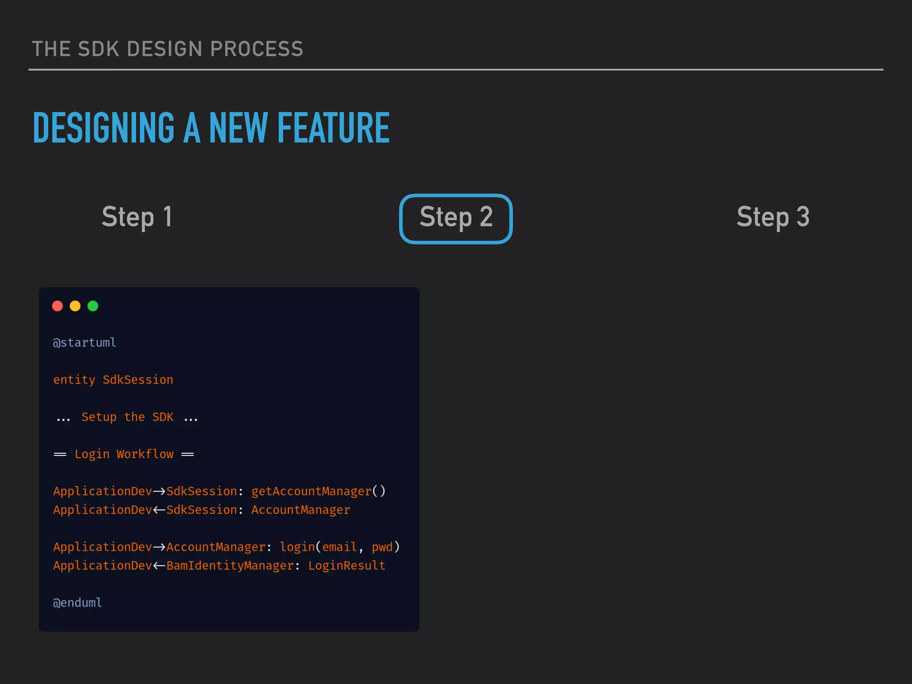Click the red close dot in code window
Screen dimensions: 912x684
[x=57, y=306]
